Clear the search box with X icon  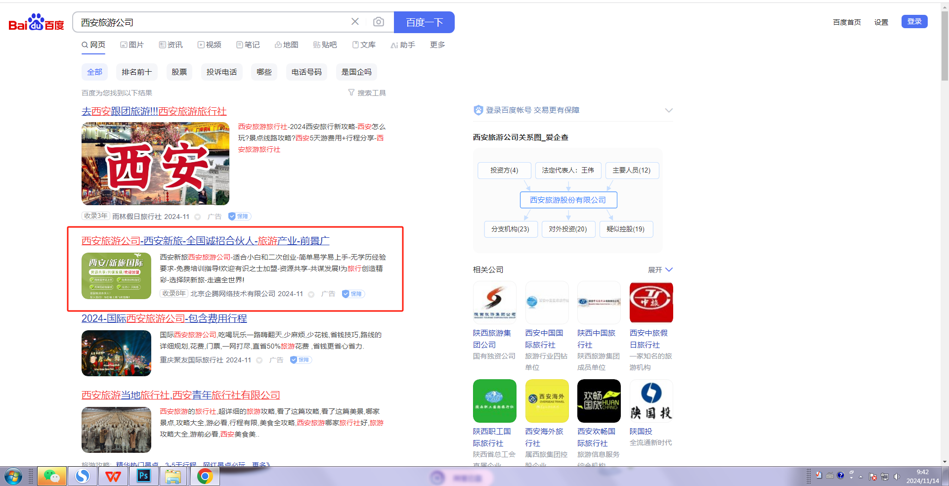tap(355, 22)
